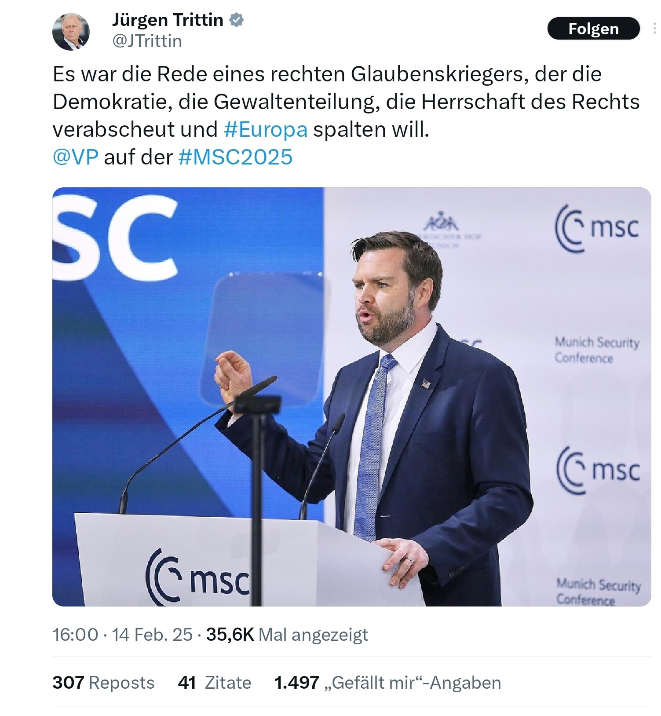Open Jürgen Trittin's profile avatar

[x=71, y=32]
